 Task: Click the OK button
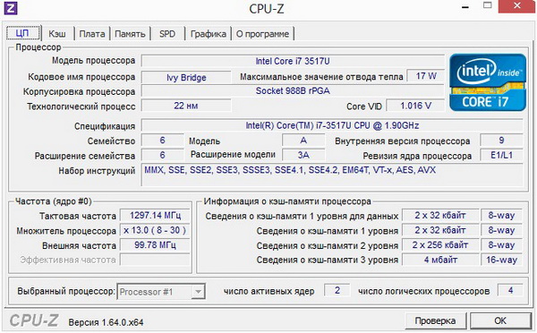tap(500, 320)
